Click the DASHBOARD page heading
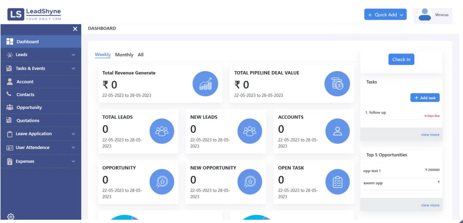This screenshot has height=223, width=463. 102,28
